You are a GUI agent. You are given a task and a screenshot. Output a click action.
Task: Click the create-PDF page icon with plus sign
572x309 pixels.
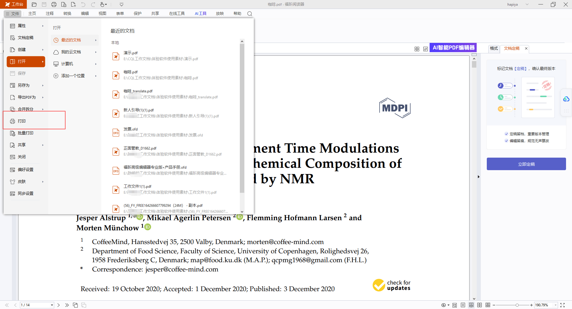74,4
